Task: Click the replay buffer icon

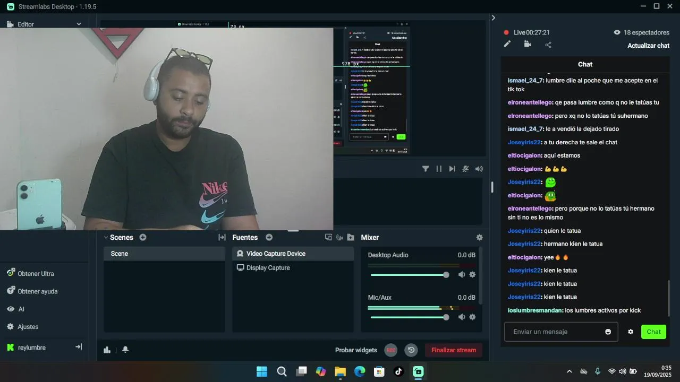Action: pyautogui.click(x=411, y=350)
